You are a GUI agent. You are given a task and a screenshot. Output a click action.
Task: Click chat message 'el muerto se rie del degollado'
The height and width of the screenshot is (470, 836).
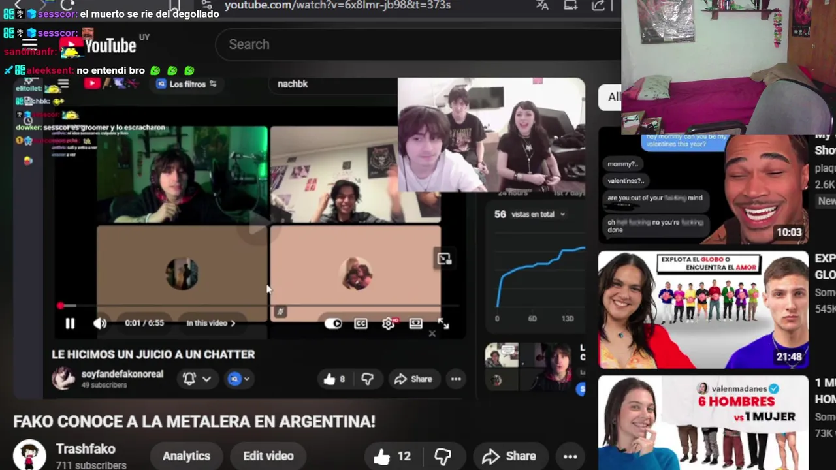150,14
